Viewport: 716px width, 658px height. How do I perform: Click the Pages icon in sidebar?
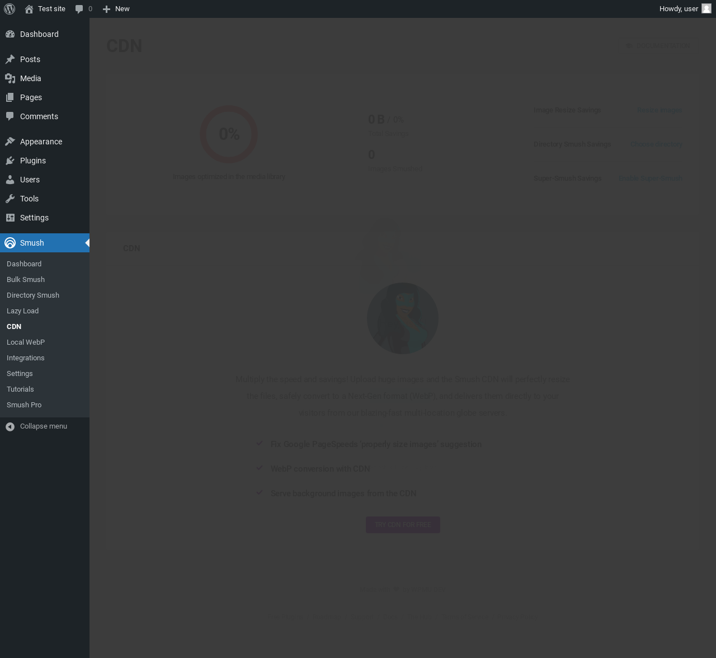click(x=10, y=97)
